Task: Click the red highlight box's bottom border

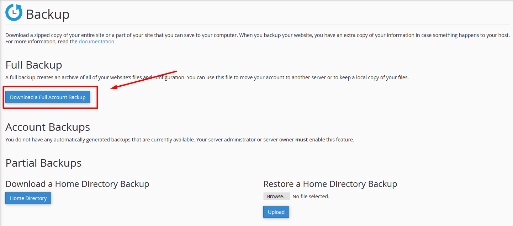Action: (x=50, y=108)
